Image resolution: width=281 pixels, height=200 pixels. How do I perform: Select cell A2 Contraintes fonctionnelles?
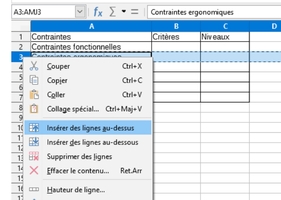pos(90,47)
